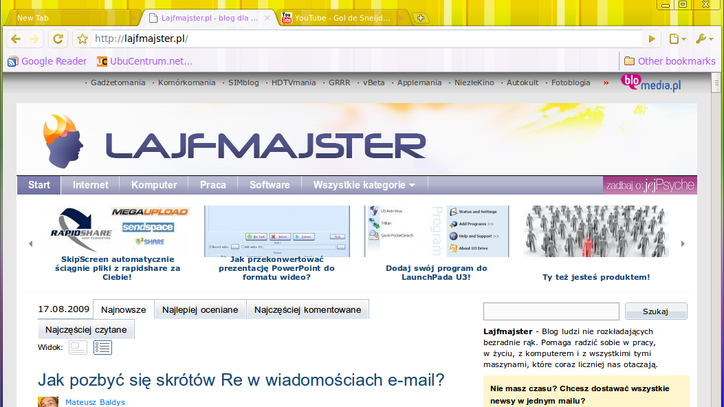
Task: Open a new tab with the plus icon
Action: [419, 17]
